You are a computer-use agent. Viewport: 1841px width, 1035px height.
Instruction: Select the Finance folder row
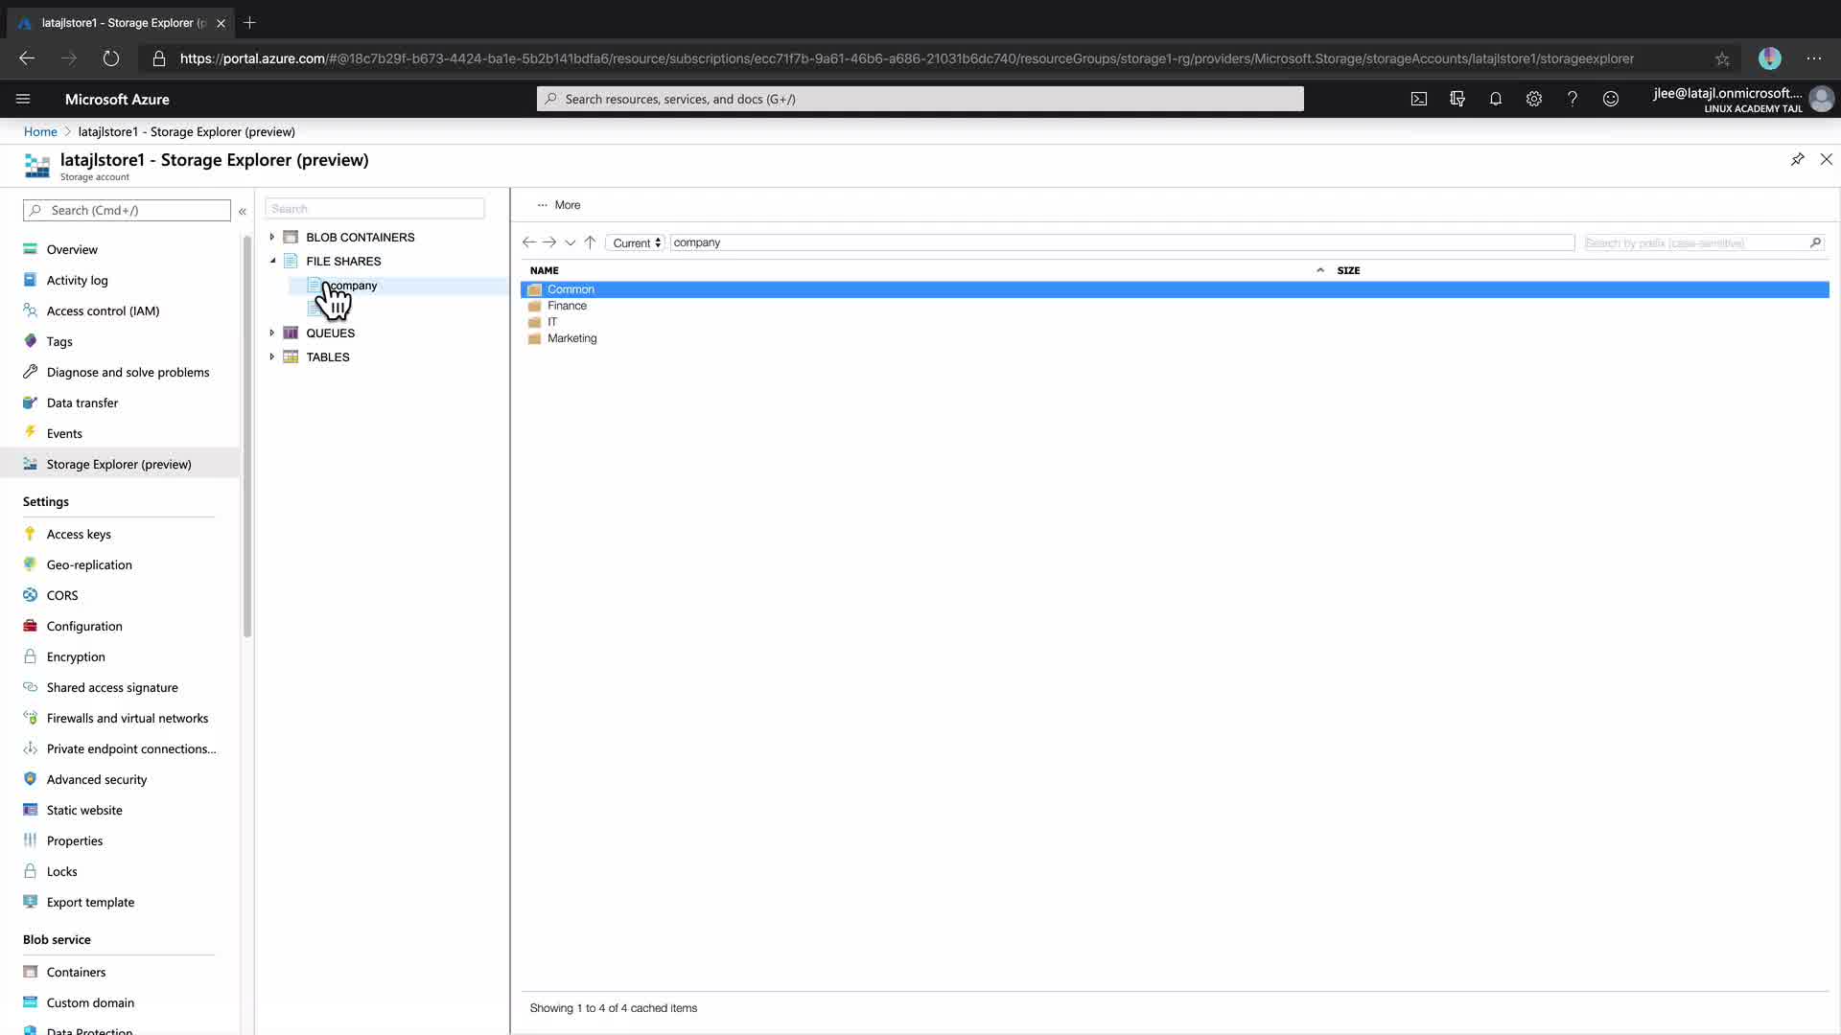[x=567, y=306]
